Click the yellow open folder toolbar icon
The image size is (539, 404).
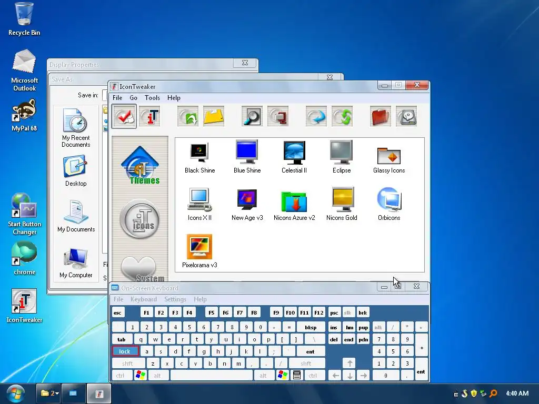tap(214, 117)
